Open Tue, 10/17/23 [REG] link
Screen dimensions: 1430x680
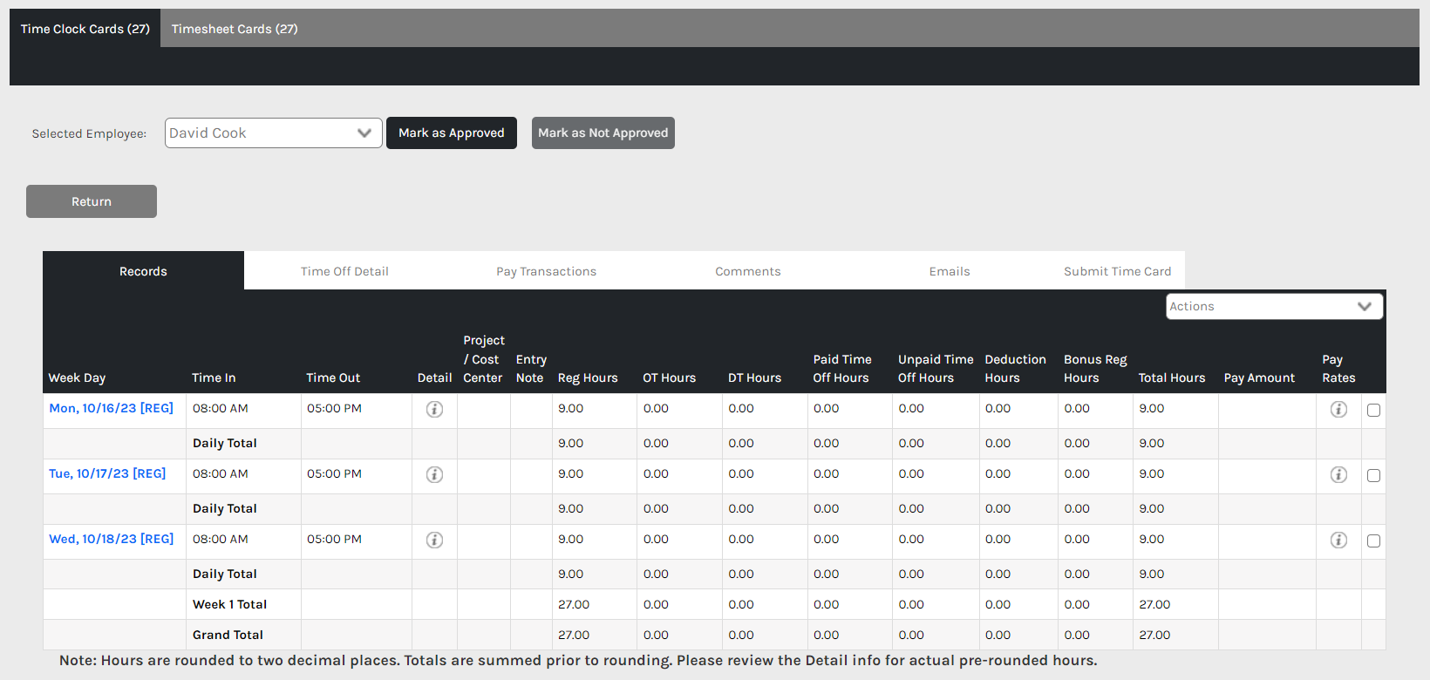point(107,473)
